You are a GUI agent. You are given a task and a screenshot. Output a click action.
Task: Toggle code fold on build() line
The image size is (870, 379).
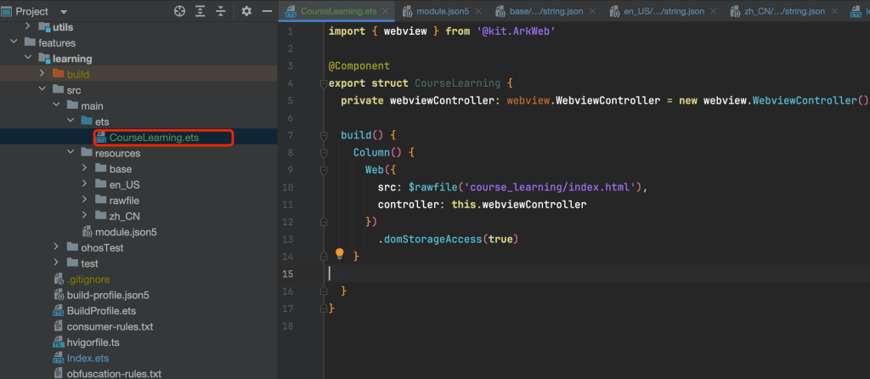tap(324, 135)
